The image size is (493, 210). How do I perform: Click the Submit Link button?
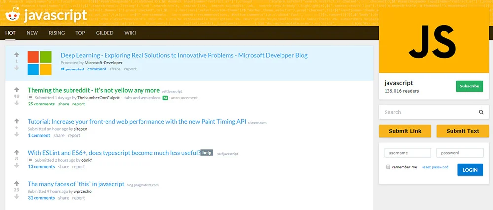click(x=405, y=131)
